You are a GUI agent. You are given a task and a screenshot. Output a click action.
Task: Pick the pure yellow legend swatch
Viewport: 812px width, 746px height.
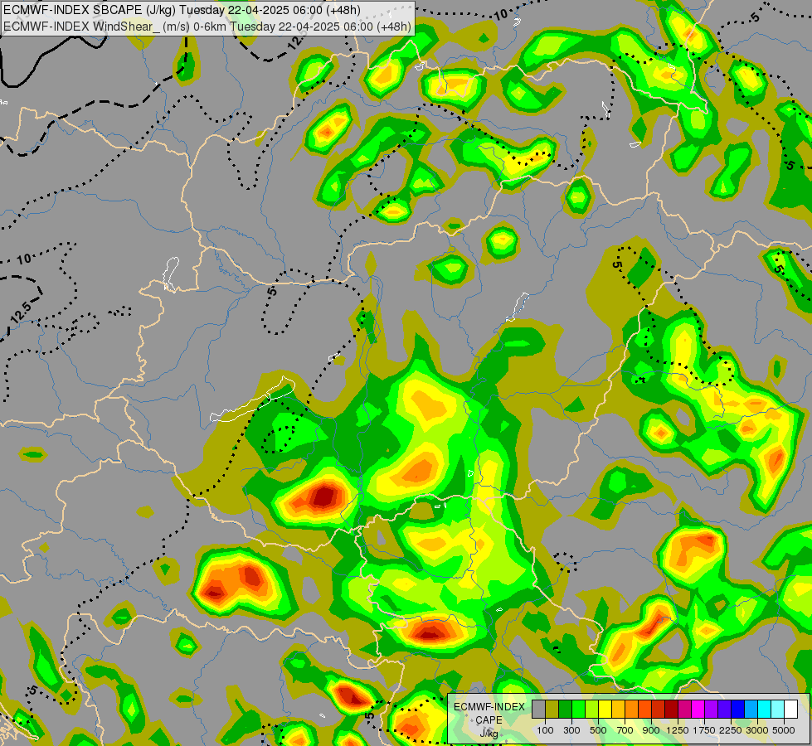605,710
